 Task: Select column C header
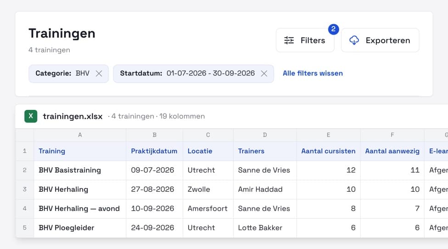coord(208,135)
